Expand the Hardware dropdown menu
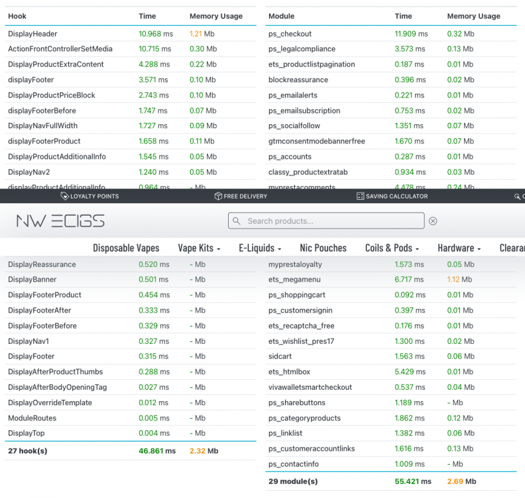This screenshot has height=498, width=525. (x=459, y=248)
